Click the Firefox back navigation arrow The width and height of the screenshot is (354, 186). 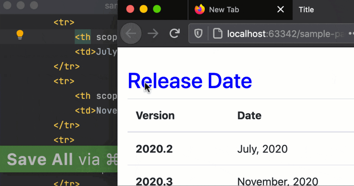coord(131,33)
